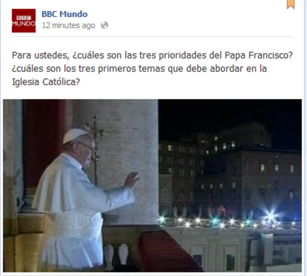Click the 'BBC' blocks inside the logo
Image resolution: width=307 pixels, height=276 pixels.
[24, 18]
